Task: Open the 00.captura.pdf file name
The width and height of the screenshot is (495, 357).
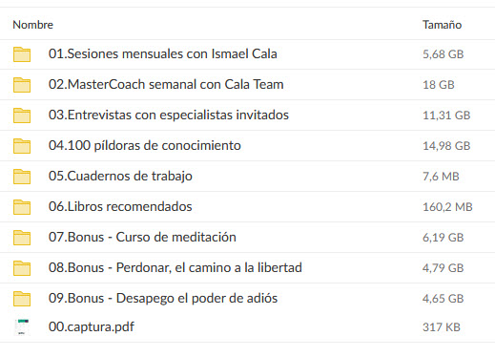Action: [x=92, y=327]
